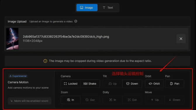Switch to the Text tab
Image resolution: width=196 pixels, height=110 pixels.
[108, 8]
